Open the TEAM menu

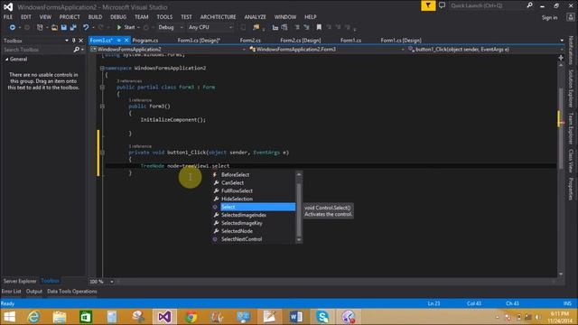[x=141, y=17]
